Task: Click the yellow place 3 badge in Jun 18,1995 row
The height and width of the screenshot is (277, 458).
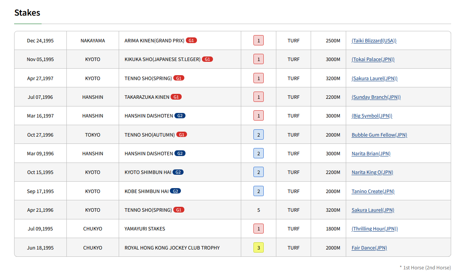Action: [x=258, y=248]
